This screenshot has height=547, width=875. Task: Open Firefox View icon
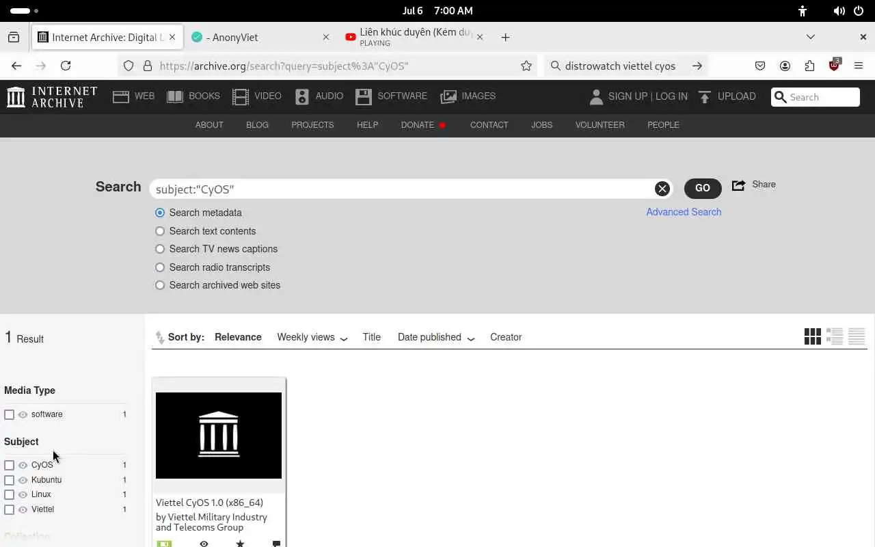(x=14, y=37)
